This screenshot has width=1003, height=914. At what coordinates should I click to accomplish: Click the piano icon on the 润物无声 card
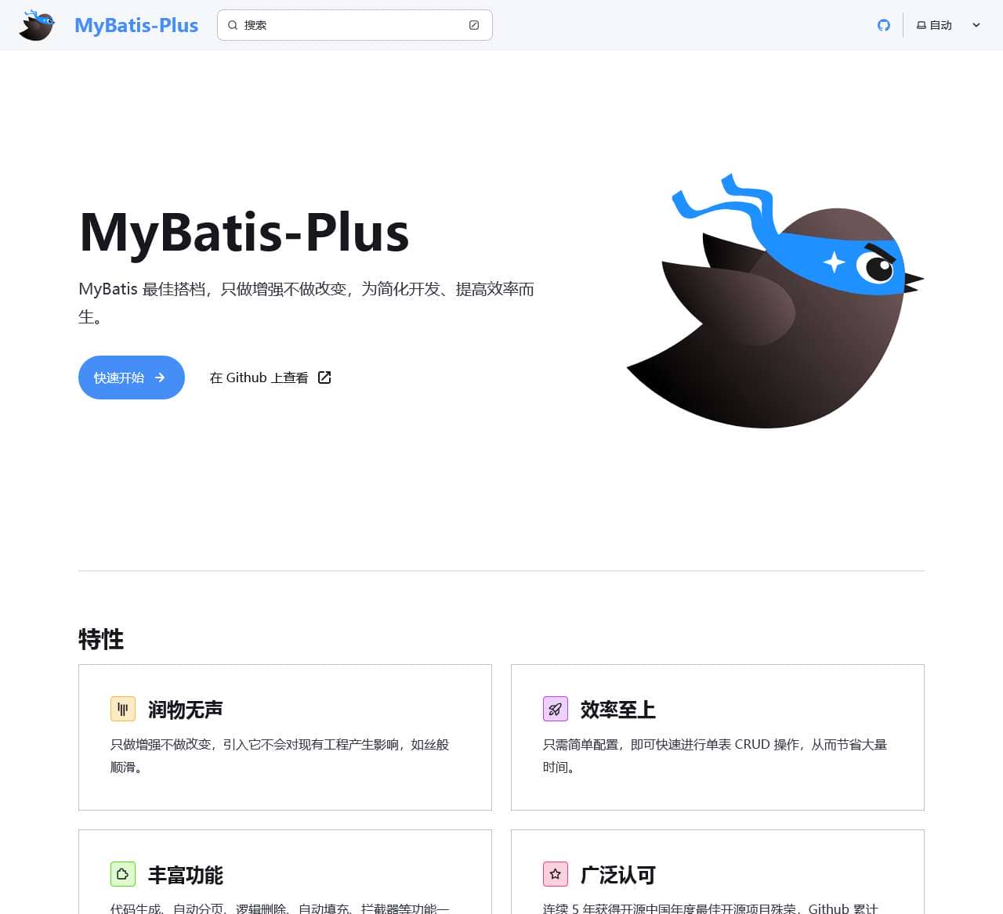[123, 709]
